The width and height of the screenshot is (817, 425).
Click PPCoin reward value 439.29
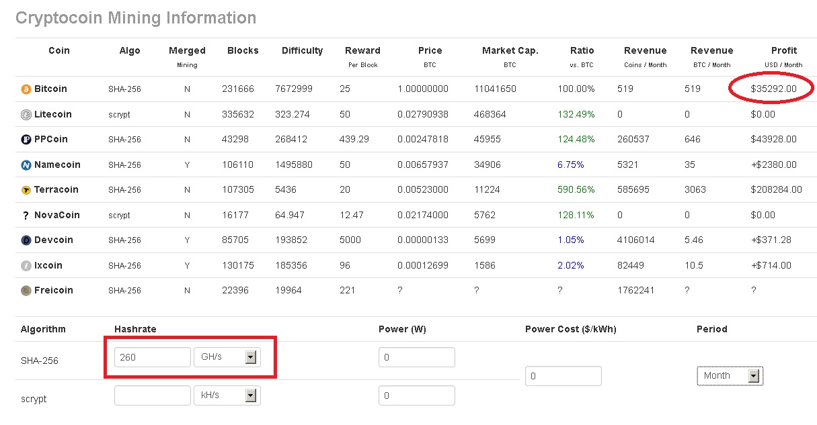click(354, 139)
